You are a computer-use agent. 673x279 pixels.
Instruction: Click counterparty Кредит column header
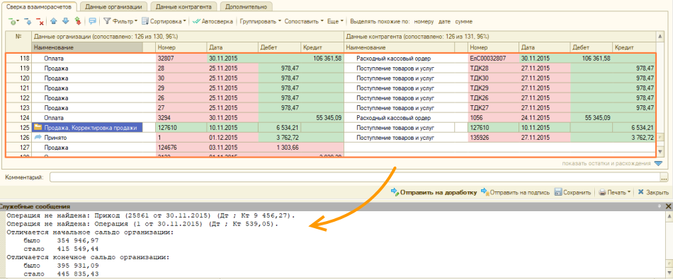(x=634, y=47)
